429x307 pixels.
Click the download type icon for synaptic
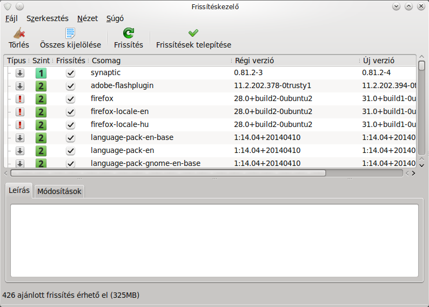pos(19,73)
